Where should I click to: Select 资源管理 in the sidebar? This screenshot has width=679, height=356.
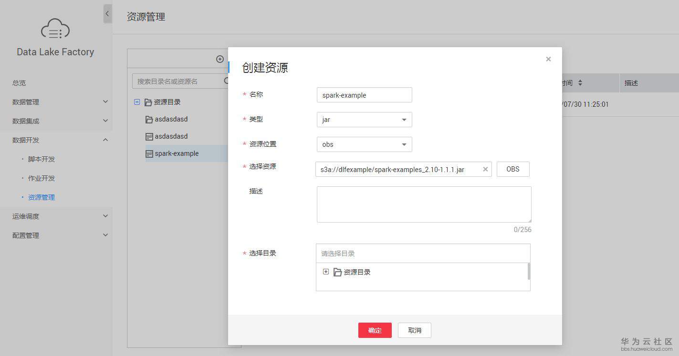[42, 197]
